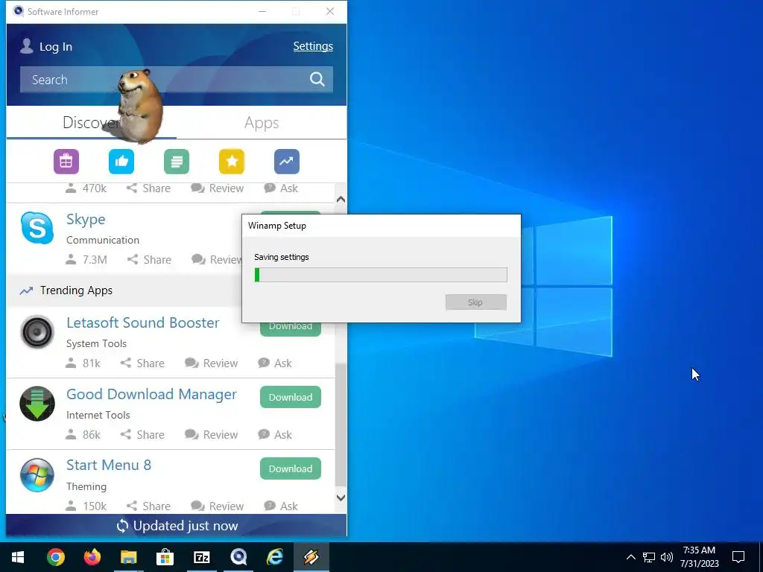The height and width of the screenshot is (572, 763).
Task: Click the refresh icon beside Updated just now
Action: tap(123, 526)
